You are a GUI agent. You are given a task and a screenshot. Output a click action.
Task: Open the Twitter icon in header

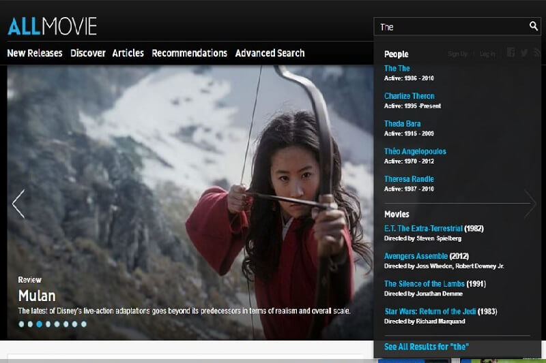pyautogui.click(x=524, y=53)
